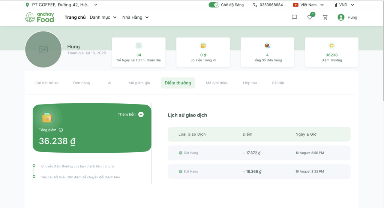384x208 pixels.
Task: Switch to the Đơn hàng tab
Action: click(81, 83)
